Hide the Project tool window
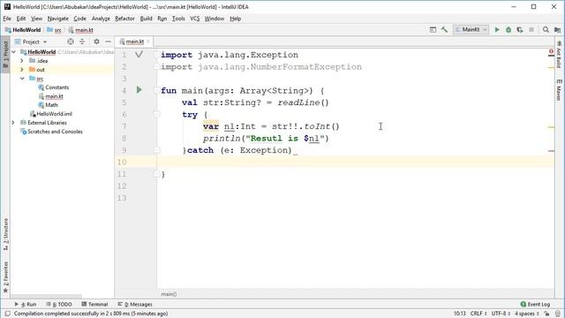Screen dimensions: 565x318 pos(108,42)
